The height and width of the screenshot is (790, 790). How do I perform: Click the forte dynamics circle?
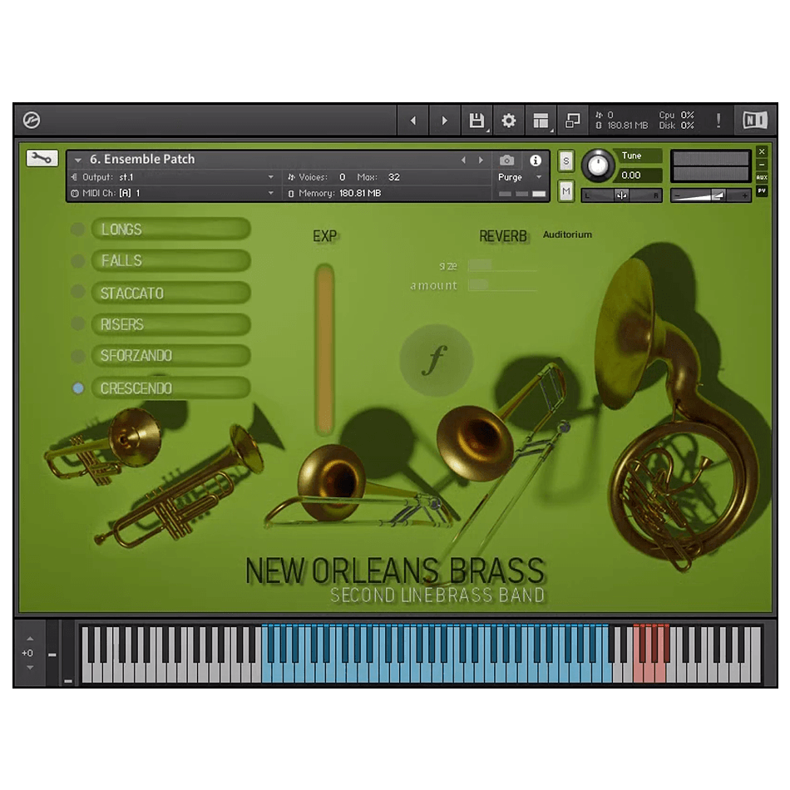point(435,361)
